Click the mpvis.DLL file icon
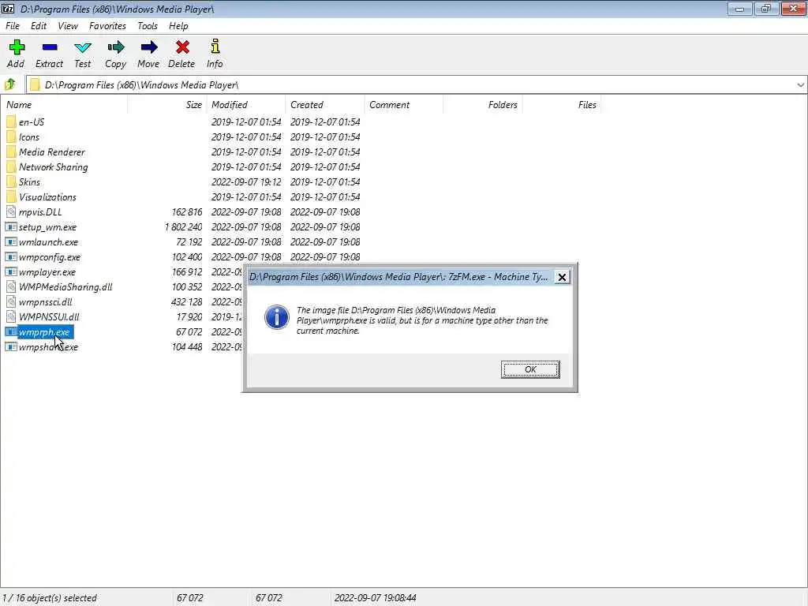Viewport: 808px width, 606px height. (x=11, y=211)
